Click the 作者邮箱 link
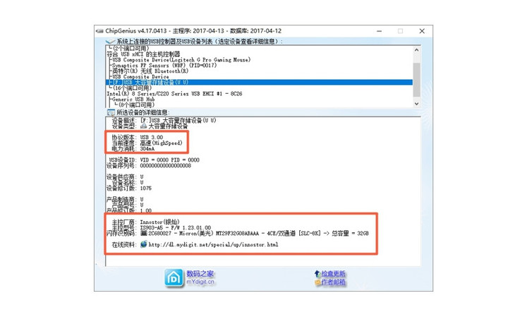Image resolution: width=508 pixels, height=312 pixels. point(333,282)
